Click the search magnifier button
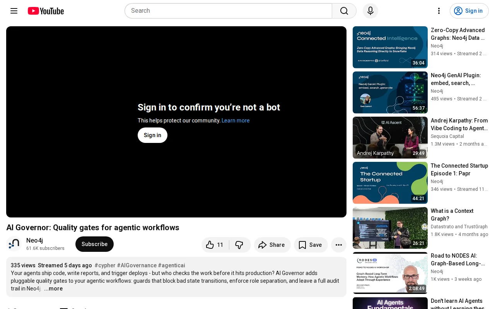Screen dimensions: 495x309 coord(344,11)
